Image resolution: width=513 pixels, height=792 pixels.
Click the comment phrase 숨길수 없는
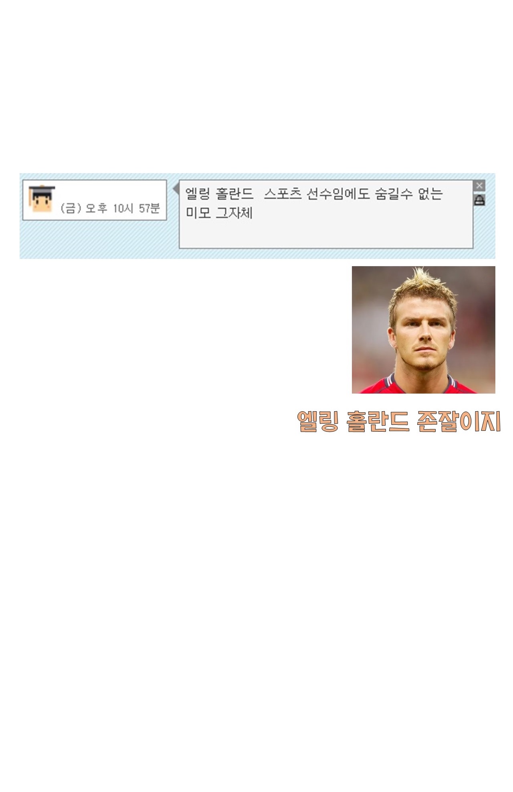408,194
